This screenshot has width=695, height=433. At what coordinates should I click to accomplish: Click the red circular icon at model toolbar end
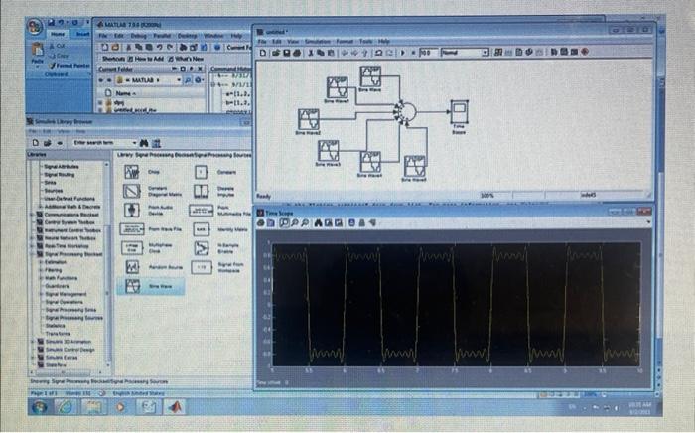585,52
